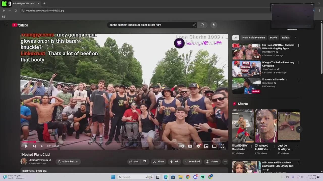
Task: Open I Caught The Police Protecting video title
Action: coord(278,64)
